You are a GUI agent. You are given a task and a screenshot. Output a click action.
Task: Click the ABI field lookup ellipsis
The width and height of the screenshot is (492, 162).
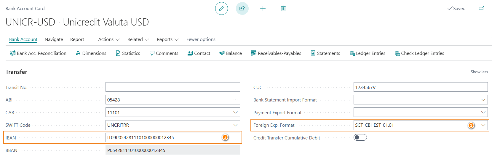pyautogui.click(x=235, y=100)
